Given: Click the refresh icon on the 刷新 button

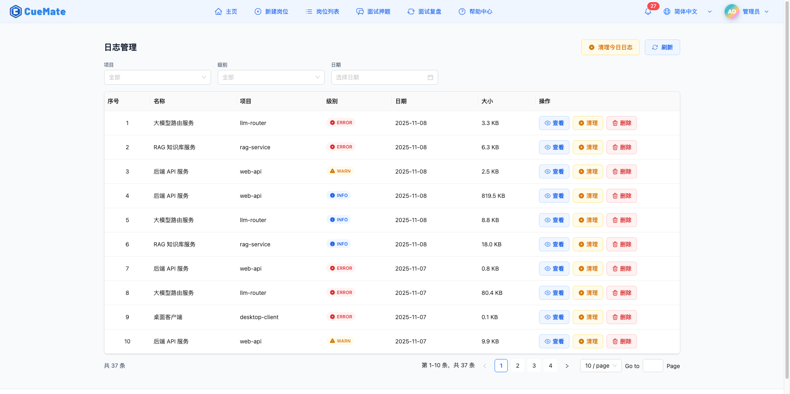Looking at the screenshot, I should (x=655, y=47).
